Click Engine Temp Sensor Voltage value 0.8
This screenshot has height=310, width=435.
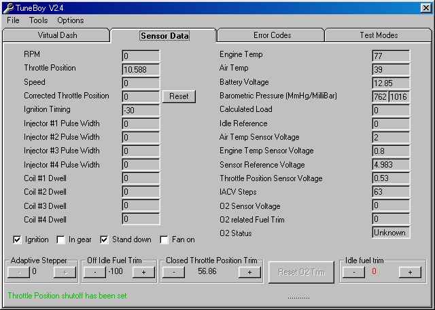click(x=391, y=151)
